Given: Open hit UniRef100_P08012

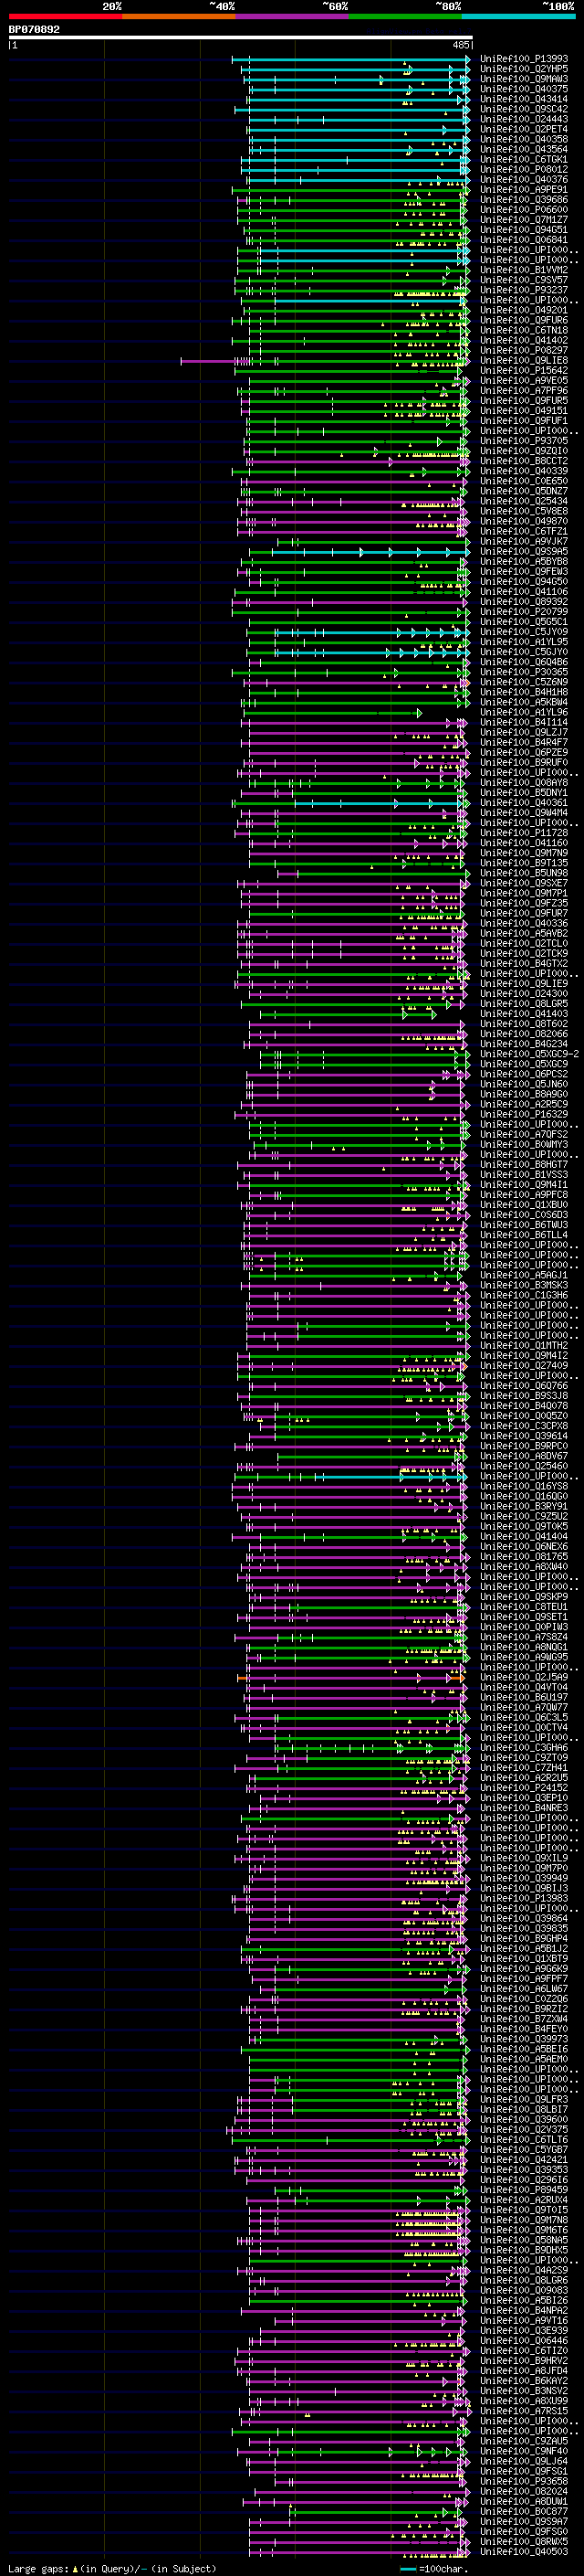Looking at the screenshot, I should tap(524, 170).
